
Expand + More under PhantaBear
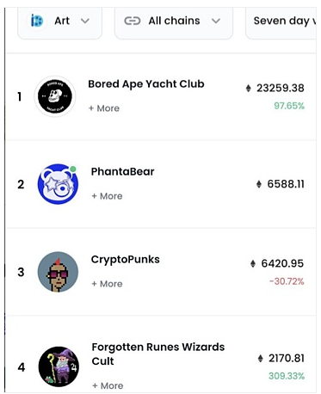[x=107, y=196]
